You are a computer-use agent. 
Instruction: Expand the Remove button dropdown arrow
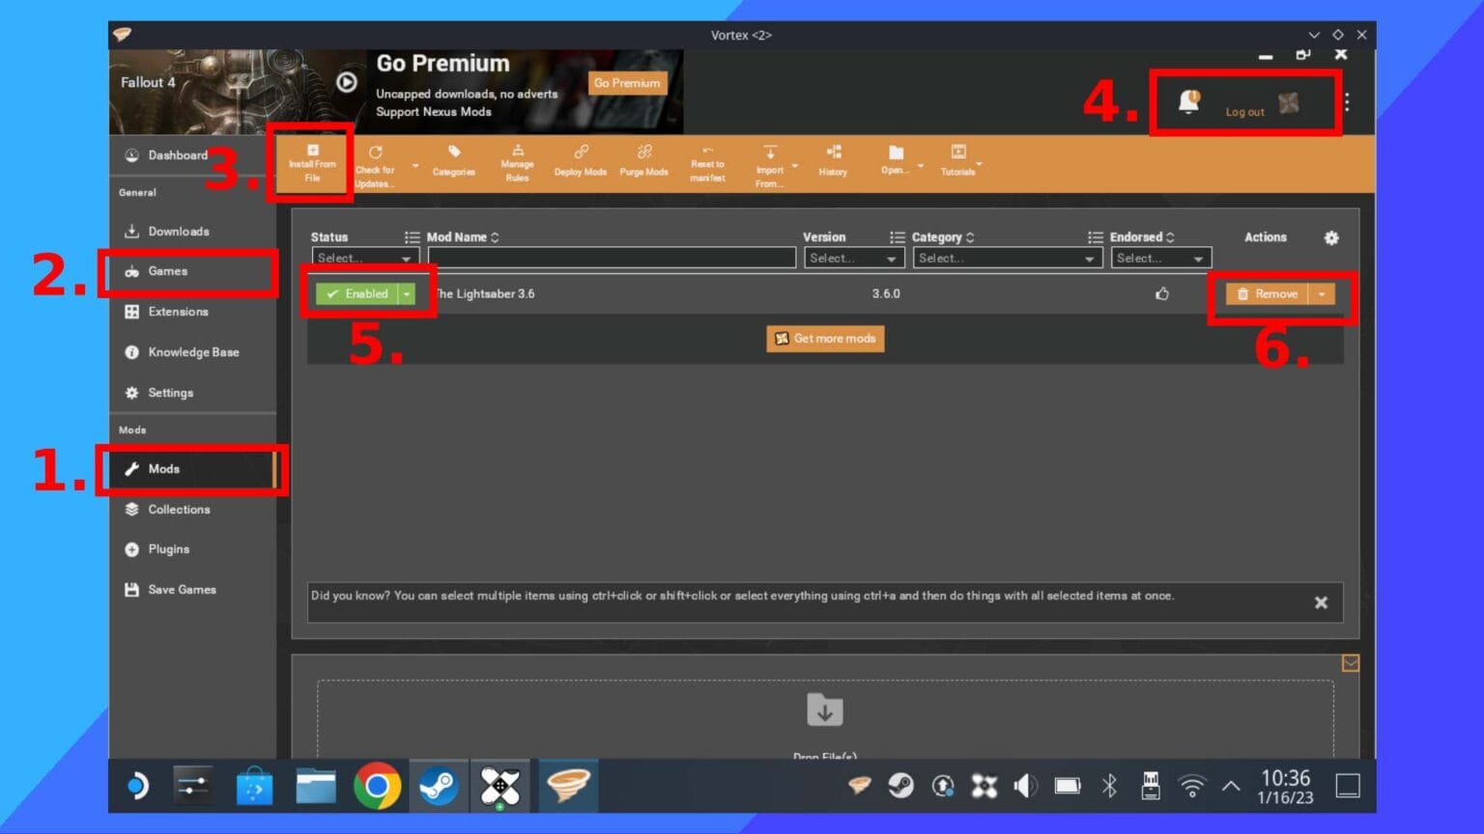pyautogui.click(x=1322, y=294)
